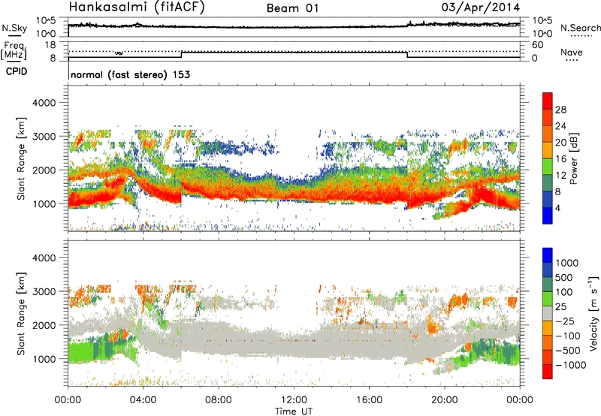
Task: Pick the grey segment of the Velocity colorbar
Action: [548, 314]
